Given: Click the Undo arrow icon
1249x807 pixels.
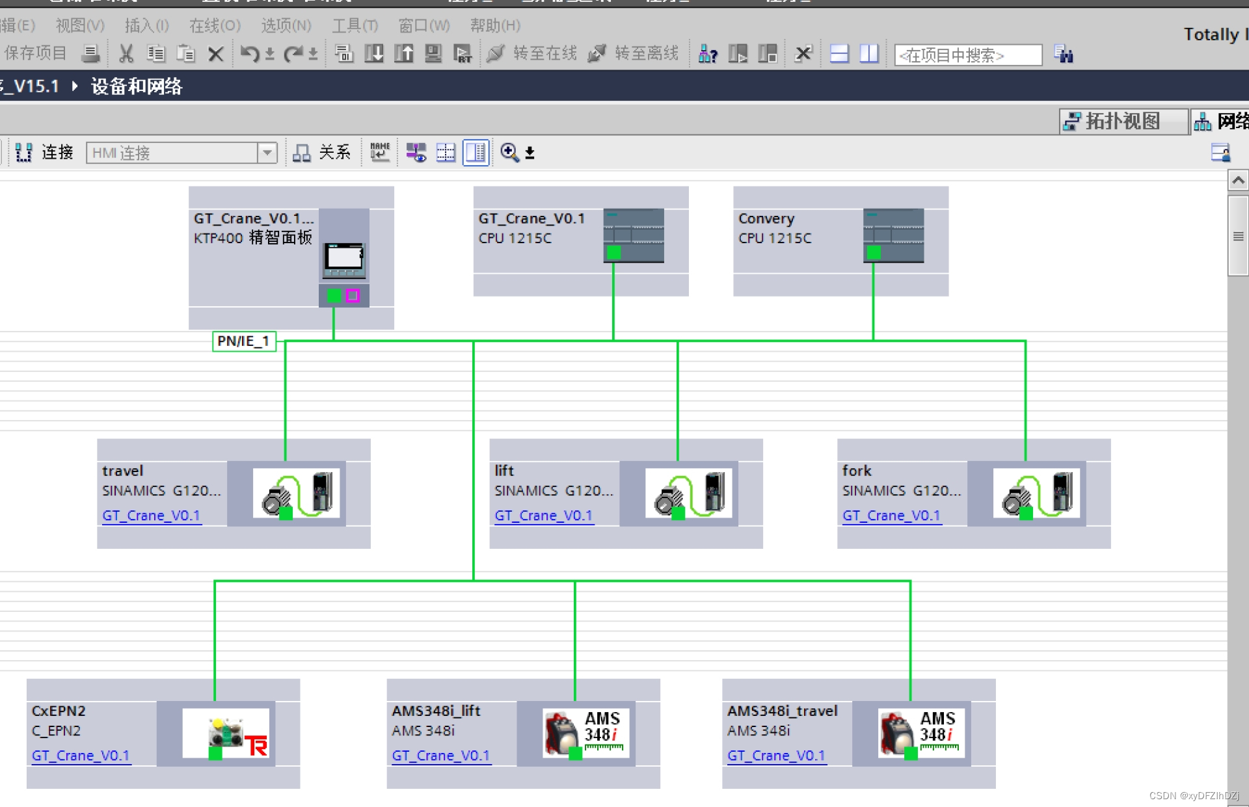Looking at the screenshot, I should click(249, 54).
